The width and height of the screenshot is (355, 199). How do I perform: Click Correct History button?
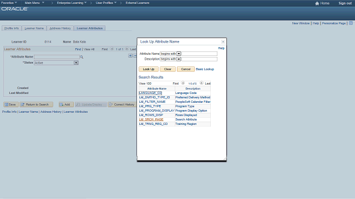point(122,104)
